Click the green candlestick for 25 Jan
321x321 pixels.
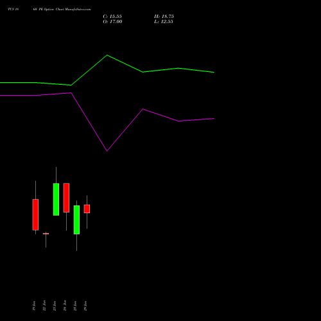tap(76, 220)
